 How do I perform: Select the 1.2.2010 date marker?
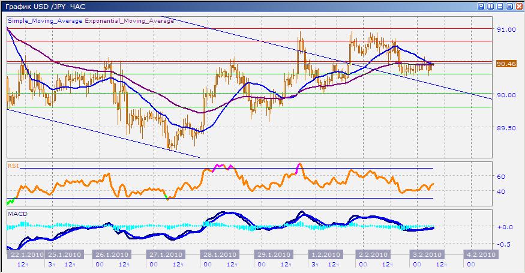[x=325, y=254]
